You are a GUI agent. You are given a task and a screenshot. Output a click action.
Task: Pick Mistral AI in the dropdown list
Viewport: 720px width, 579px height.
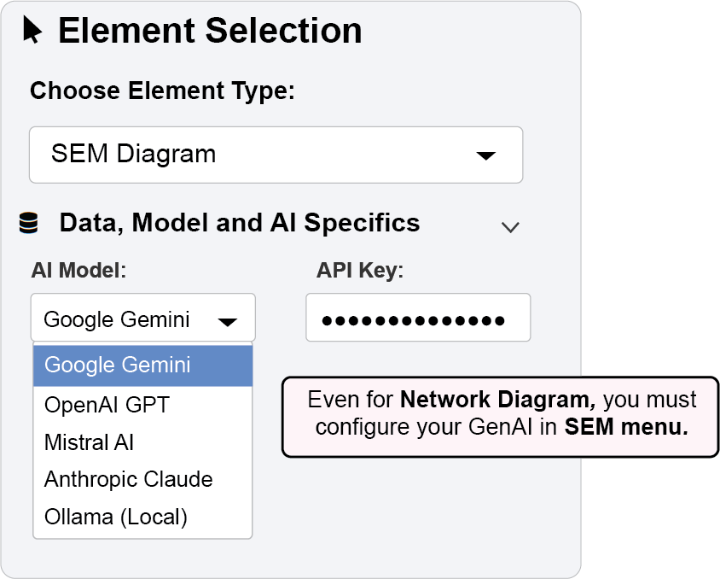click(x=90, y=442)
